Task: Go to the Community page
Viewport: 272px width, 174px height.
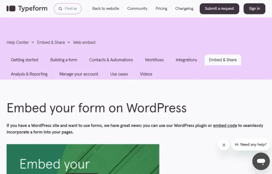Action: point(137,8)
